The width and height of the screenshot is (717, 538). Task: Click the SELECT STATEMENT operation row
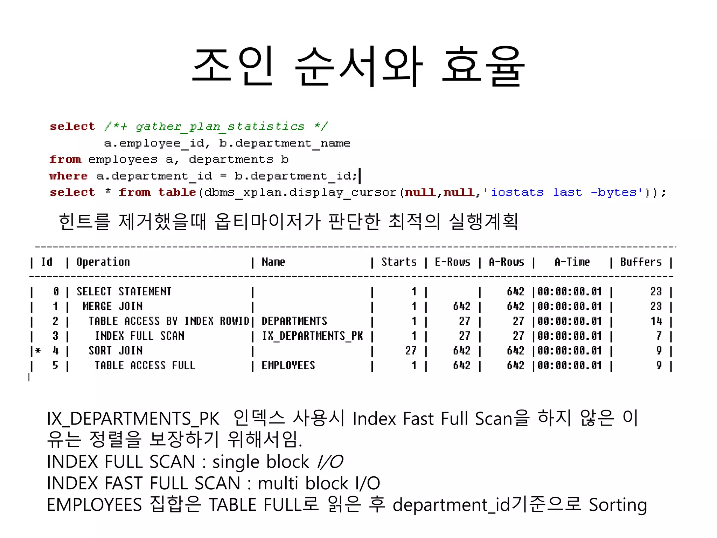[x=124, y=292]
